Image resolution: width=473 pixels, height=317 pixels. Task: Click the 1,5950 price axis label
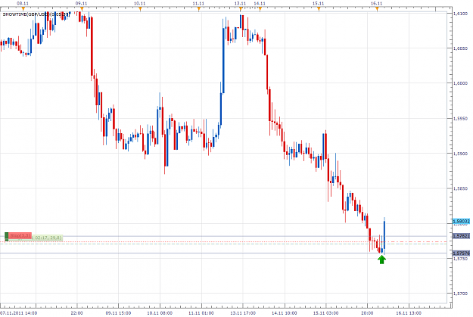(x=461, y=119)
